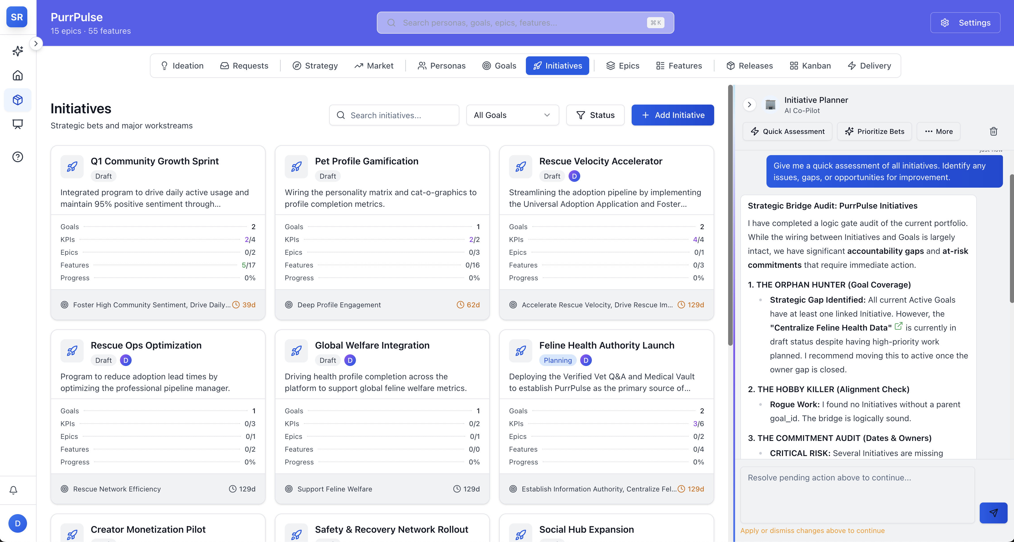Click rocket icon on Global Welfare Integration card
Viewport: 1014px width, 542px height.
pos(296,351)
